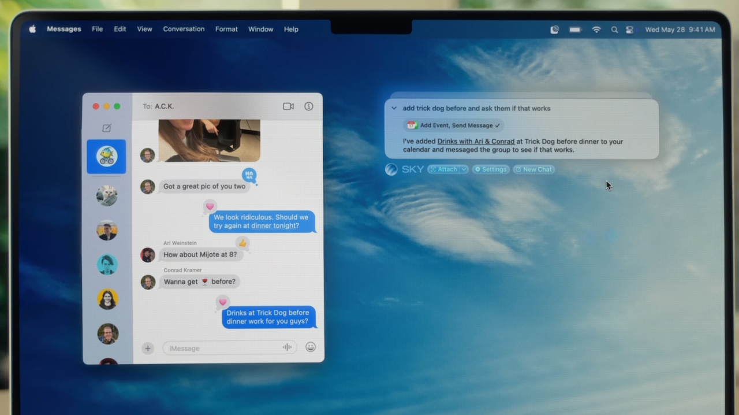Image resolution: width=739 pixels, height=415 pixels.
Task: Open Sky Settings
Action: point(491,169)
